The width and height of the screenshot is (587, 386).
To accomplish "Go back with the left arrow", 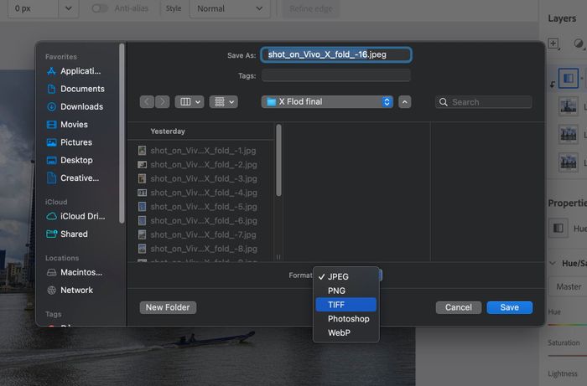I will [x=148, y=101].
